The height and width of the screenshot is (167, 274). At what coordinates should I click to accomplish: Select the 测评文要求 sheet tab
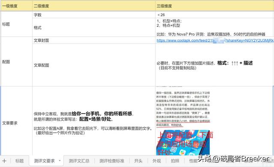coord(45,161)
